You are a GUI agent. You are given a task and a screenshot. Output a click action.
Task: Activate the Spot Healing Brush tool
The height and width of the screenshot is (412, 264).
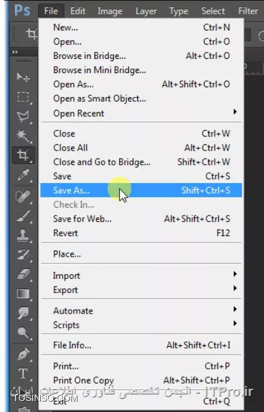23,197
